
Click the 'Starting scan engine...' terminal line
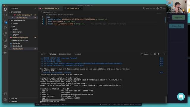click(x=51, y=102)
